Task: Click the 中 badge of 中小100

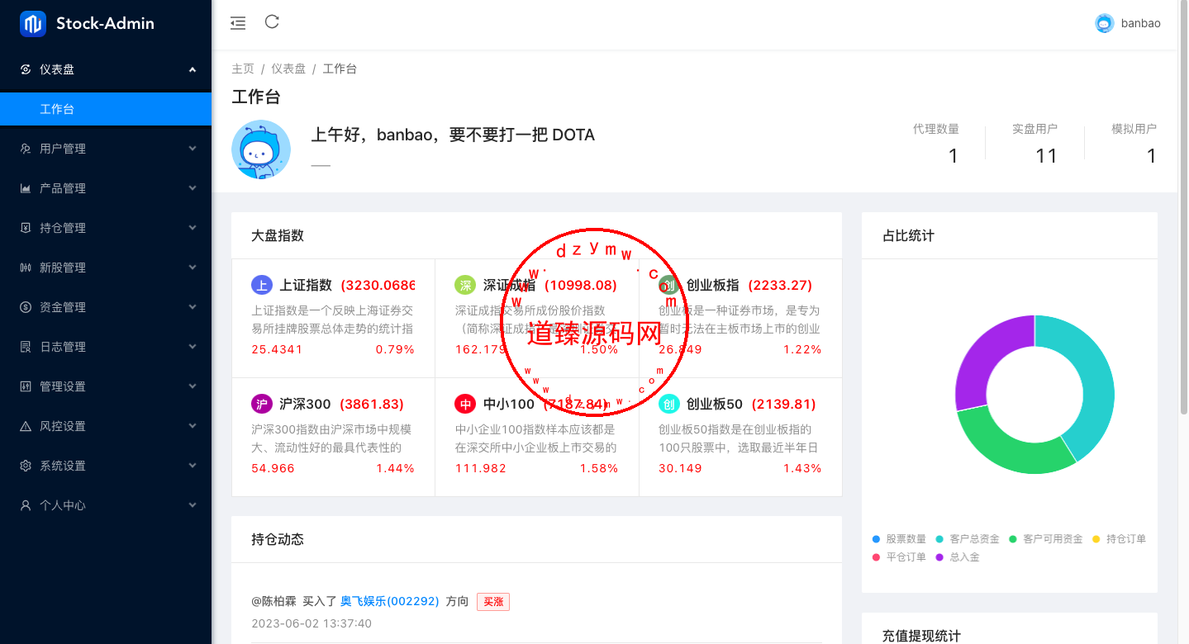Action: pos(466,404)
